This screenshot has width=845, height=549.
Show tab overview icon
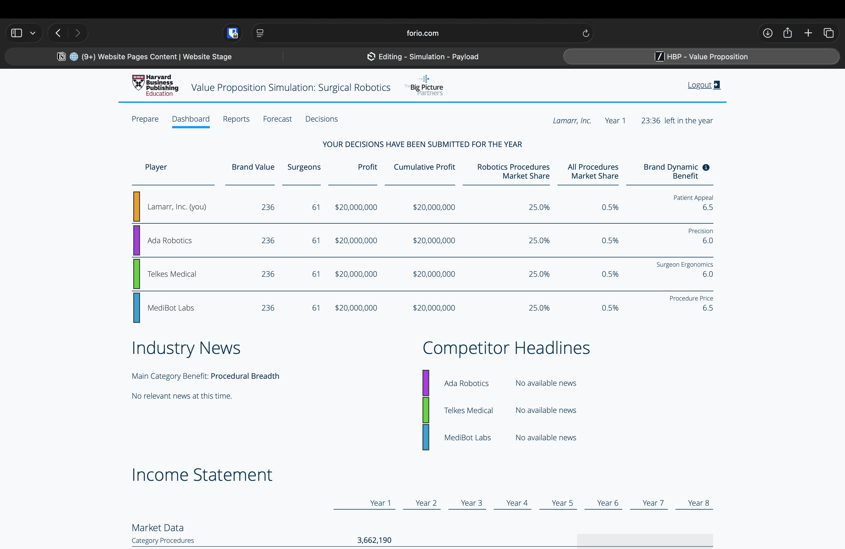[x=828, y=33]
